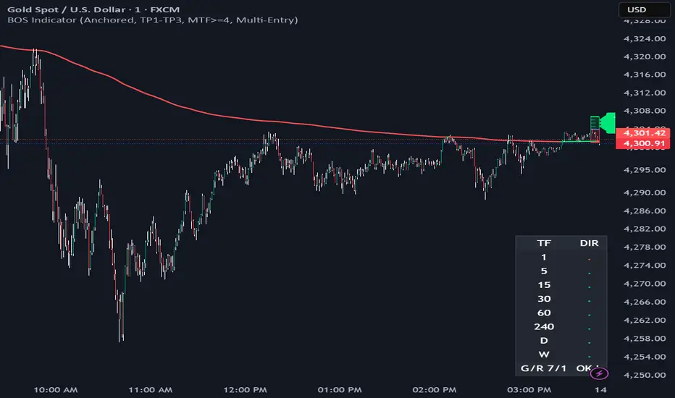
Task: Click the green direction dot in row D
Action: [x=589, y=342]
